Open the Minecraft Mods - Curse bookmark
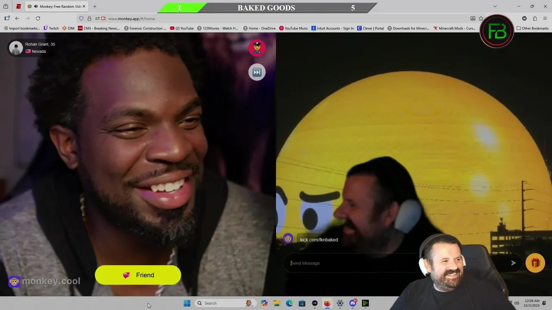 click(x=454, y=28)
